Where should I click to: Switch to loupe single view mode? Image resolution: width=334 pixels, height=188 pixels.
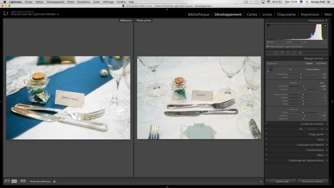(x=7, y=181)
